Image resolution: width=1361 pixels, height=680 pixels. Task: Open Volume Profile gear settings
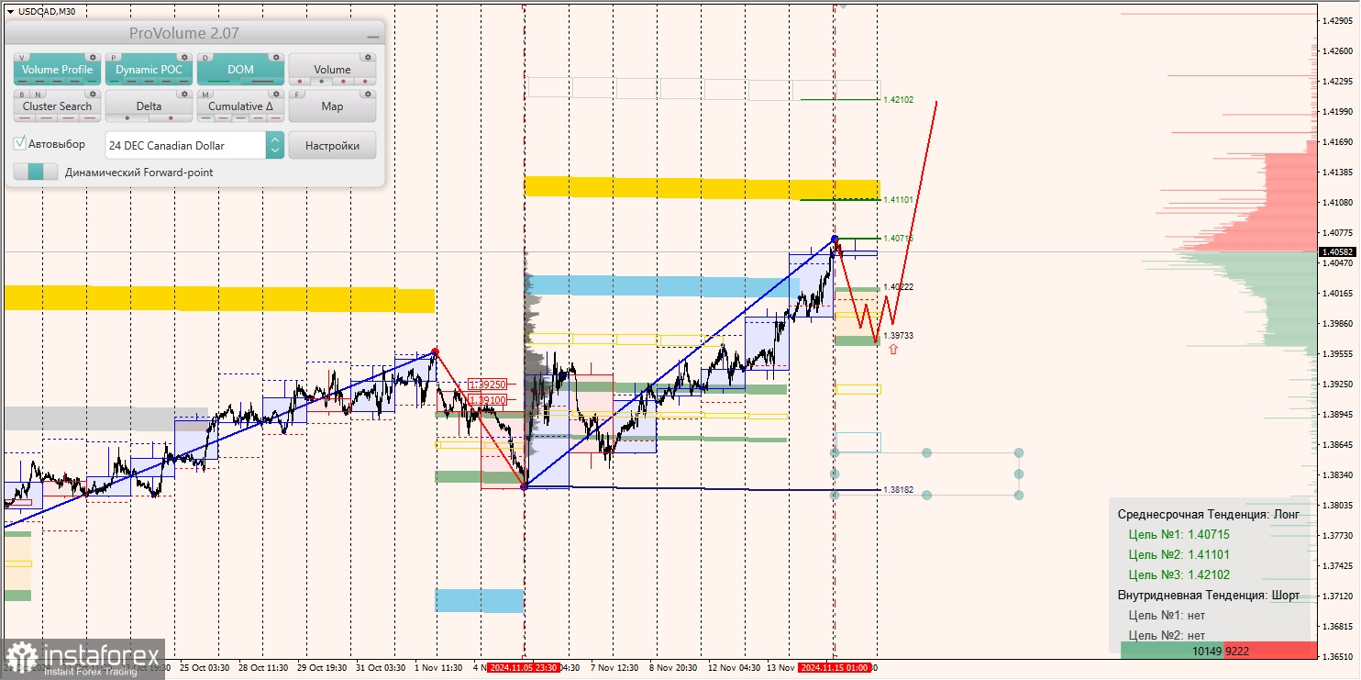tap(92, 57)
